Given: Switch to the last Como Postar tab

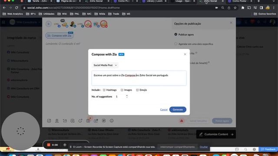Looking at the screenshot, I should point(240,1).
